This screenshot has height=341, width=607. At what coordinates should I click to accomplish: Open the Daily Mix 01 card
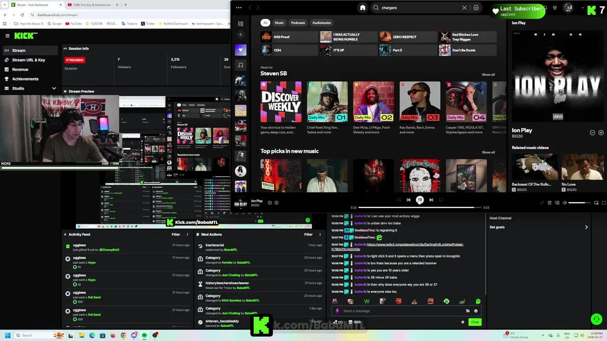(x=327, y=108)
